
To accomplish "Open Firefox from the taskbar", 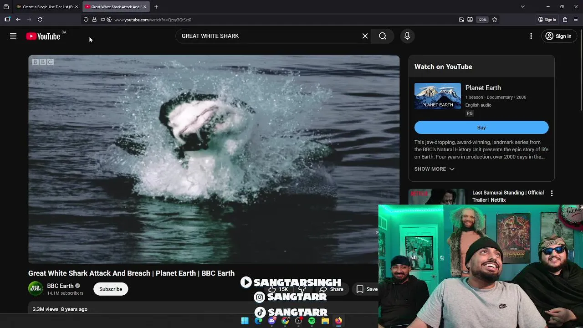I will (x=338, y=321).
